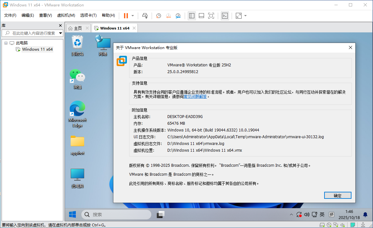Open the 常见问题解答 link
Screen dimensions: 373x228
[195, 96]
